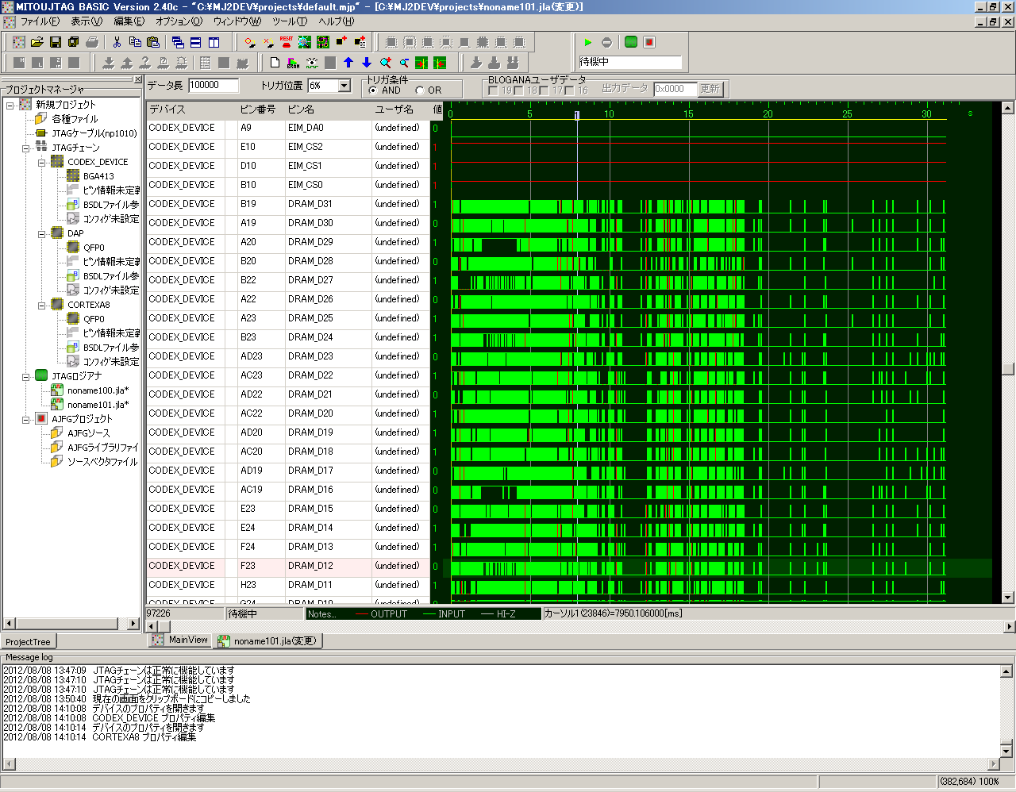The image size is (1016, 792).
Task: Click the scissors cut icon
Action: pos(117,42)
